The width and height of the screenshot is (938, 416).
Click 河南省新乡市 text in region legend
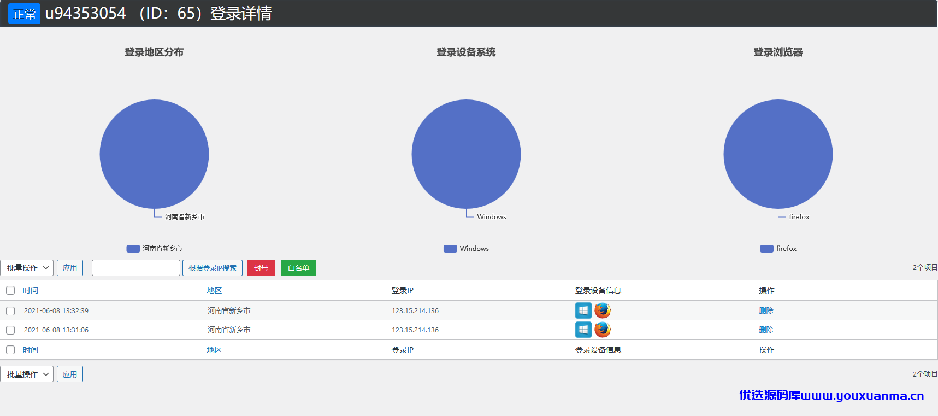(162, 248)
